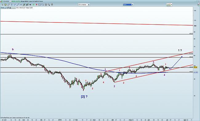Select the '1 ?' projection label
Screen dimensions: 200x121
180,50
